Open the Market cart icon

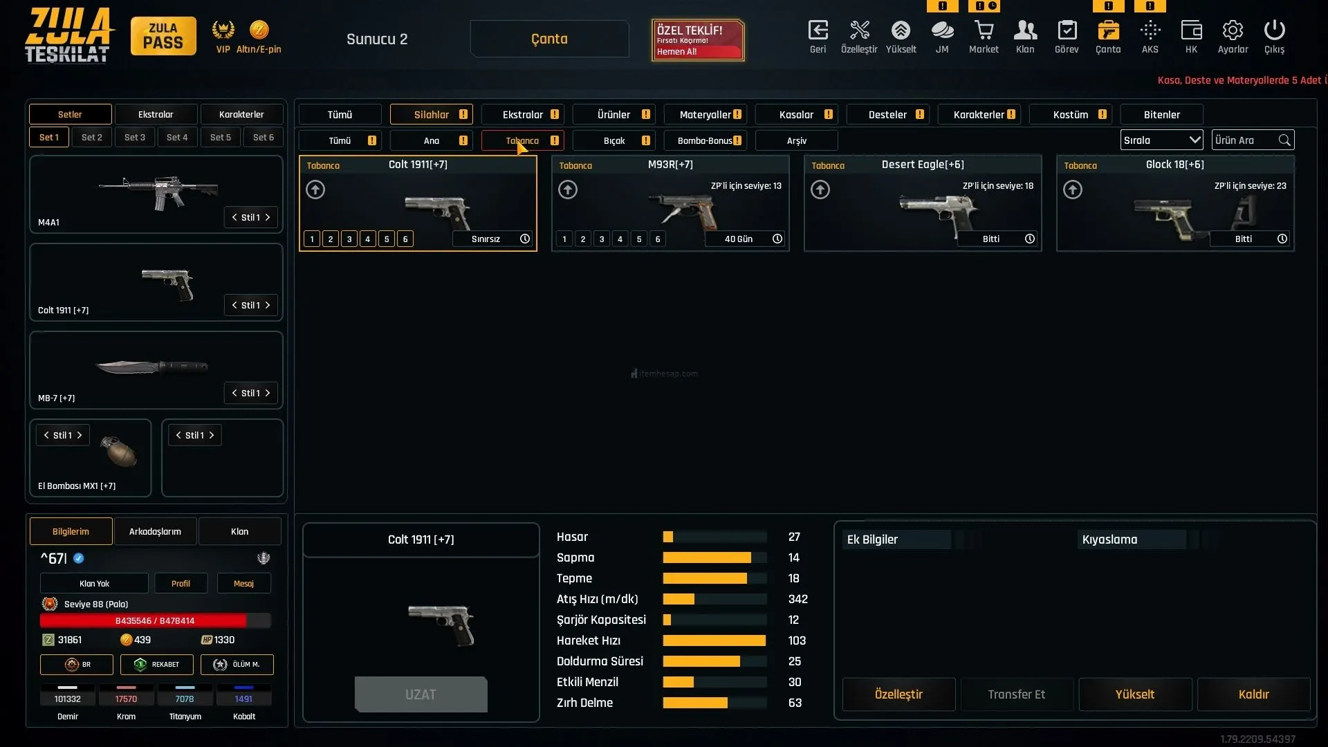[x=984, y=31]
